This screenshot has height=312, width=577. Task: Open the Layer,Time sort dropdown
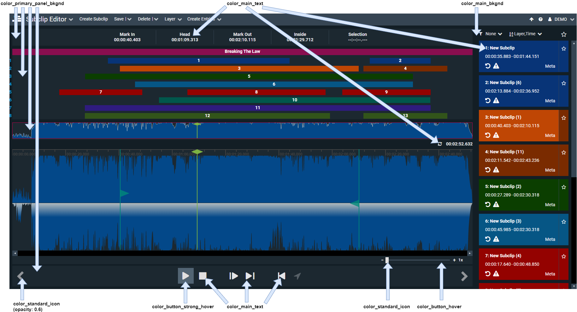tap(526, 34)
